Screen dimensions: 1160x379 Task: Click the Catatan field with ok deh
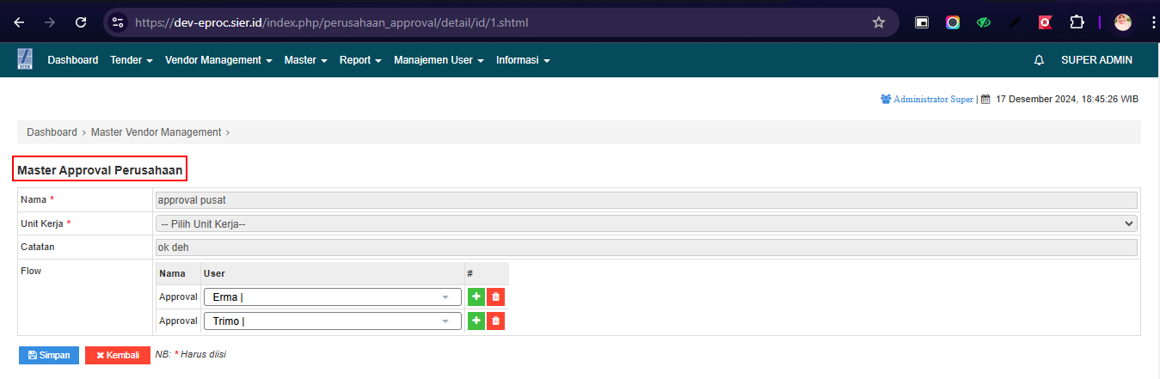[646, 248]
